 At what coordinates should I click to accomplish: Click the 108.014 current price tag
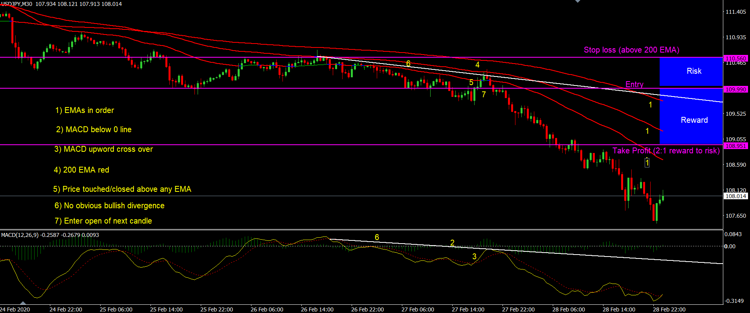point(735,196)
